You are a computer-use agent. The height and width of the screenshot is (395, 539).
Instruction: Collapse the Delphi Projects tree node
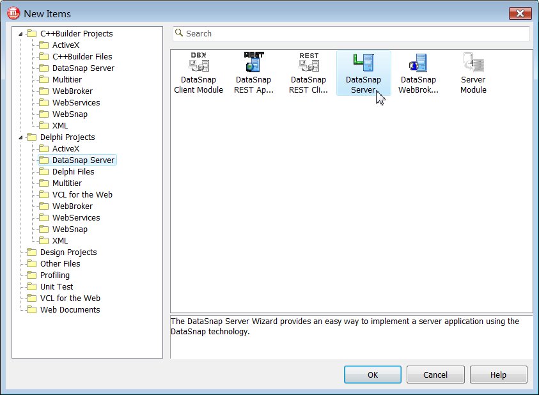[20, 137]
